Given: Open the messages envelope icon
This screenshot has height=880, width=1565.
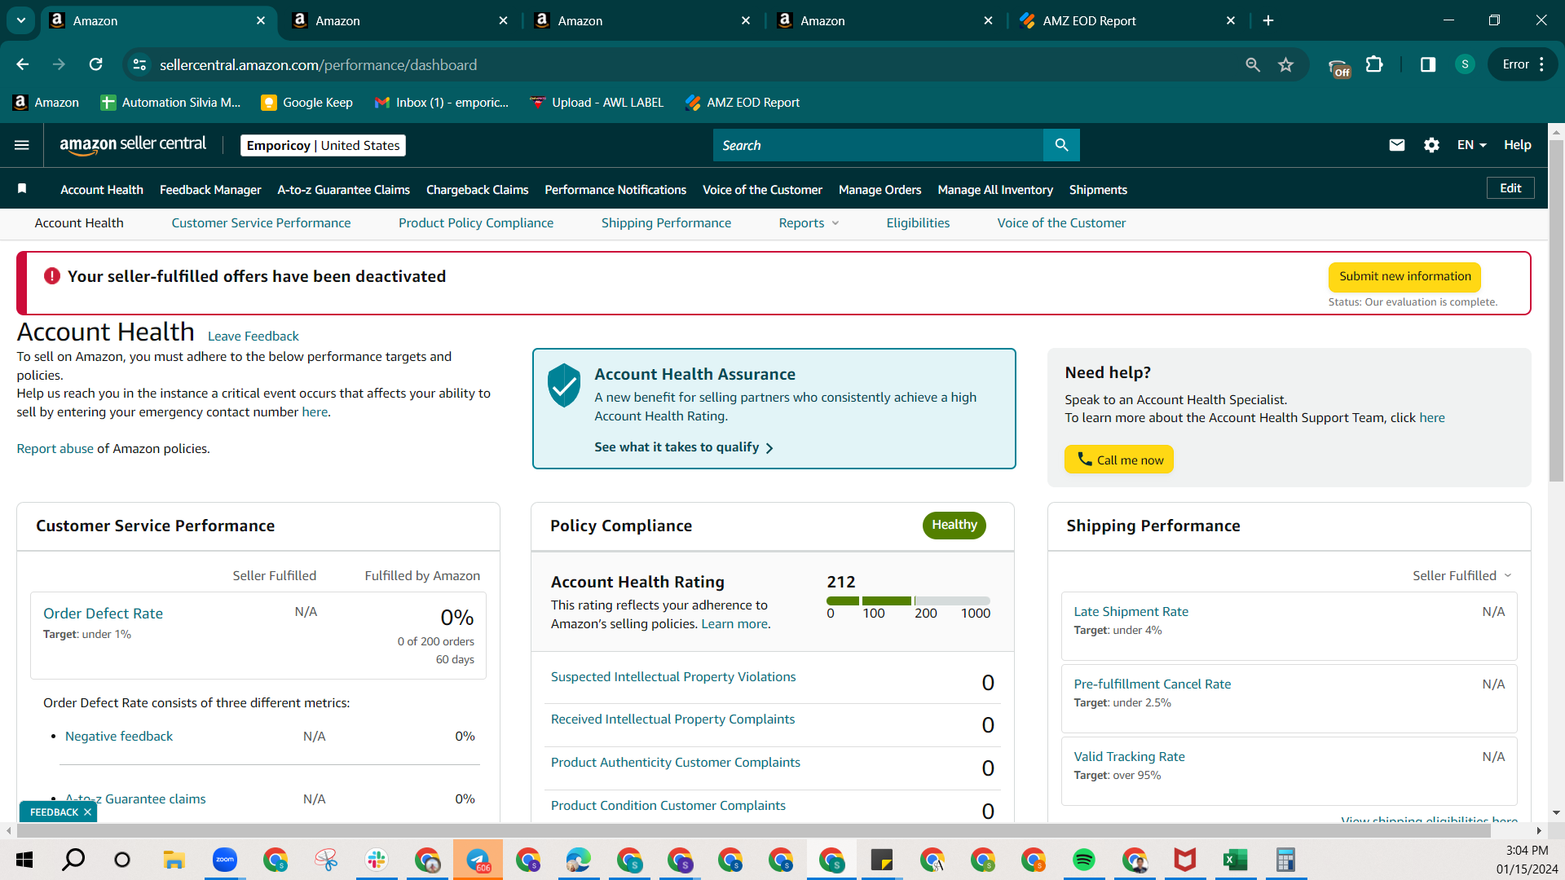Looking at the screenshot, I should [x=1397, y=145].
